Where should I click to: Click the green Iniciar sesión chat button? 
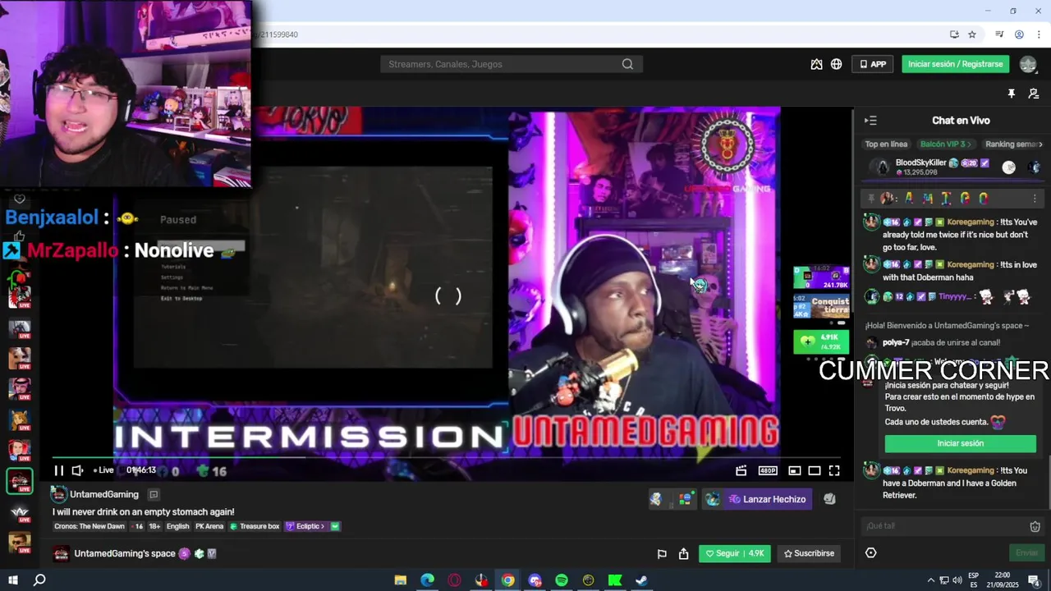[961, 443]
